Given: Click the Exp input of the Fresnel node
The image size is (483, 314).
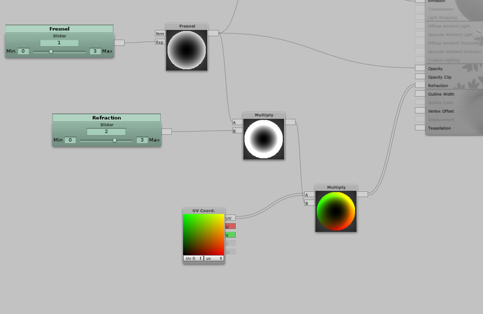Looking at the screenshot, I should click(x=160, y=42).
